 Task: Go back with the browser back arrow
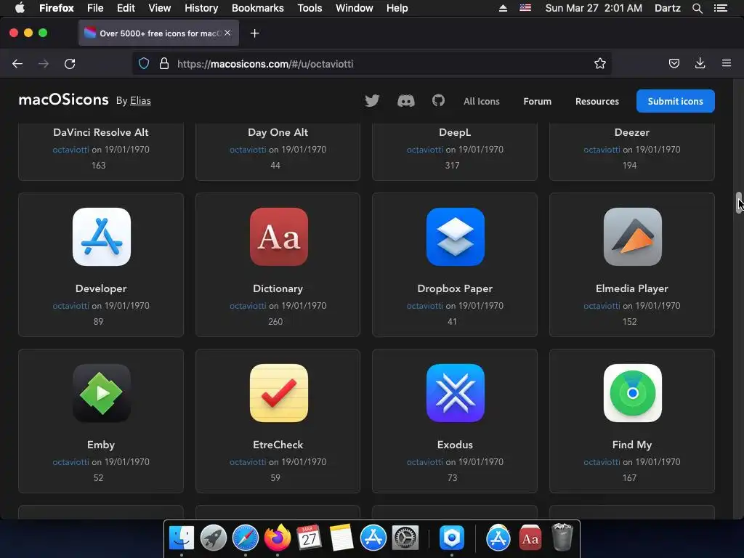tap(17, 64)
